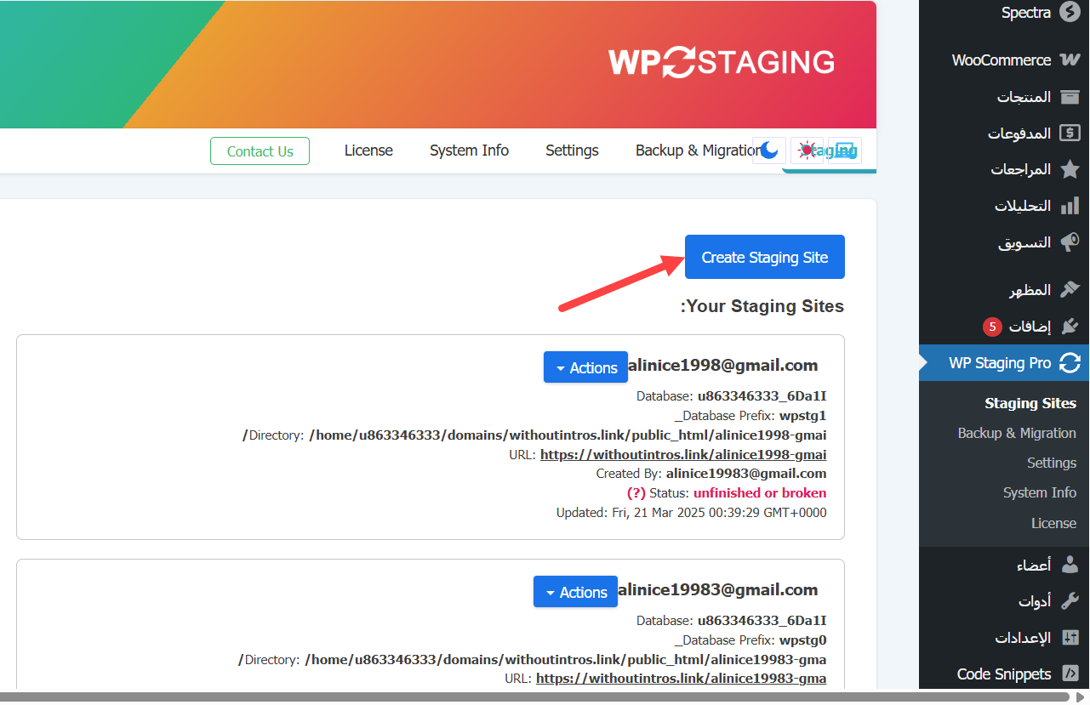The image size is (1090, 705).
Task: Click the WooCommerce logo icon
Action: point(1070,60)
